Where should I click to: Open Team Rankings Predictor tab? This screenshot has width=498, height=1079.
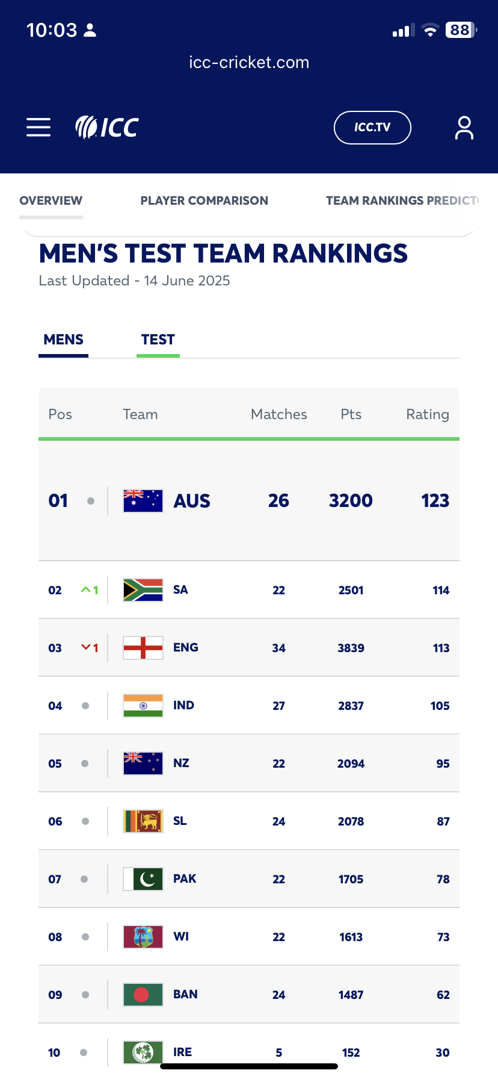point(402,201)
